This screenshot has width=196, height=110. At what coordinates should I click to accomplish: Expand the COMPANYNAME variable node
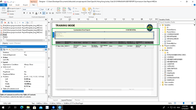click(x=163, y=34)
